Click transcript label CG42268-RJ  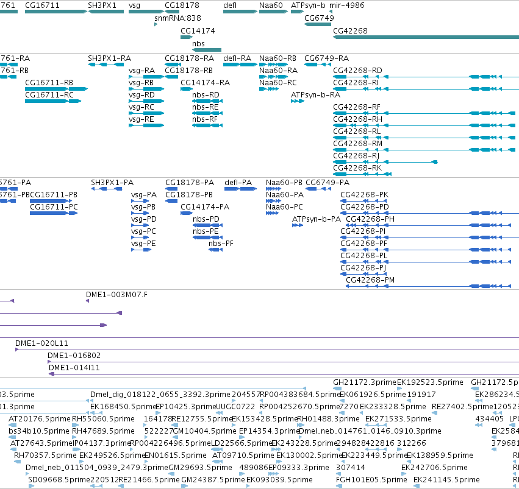[x=356, y=156]
